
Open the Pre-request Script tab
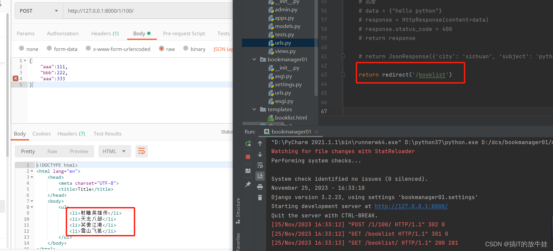click(x=184, y=34)
